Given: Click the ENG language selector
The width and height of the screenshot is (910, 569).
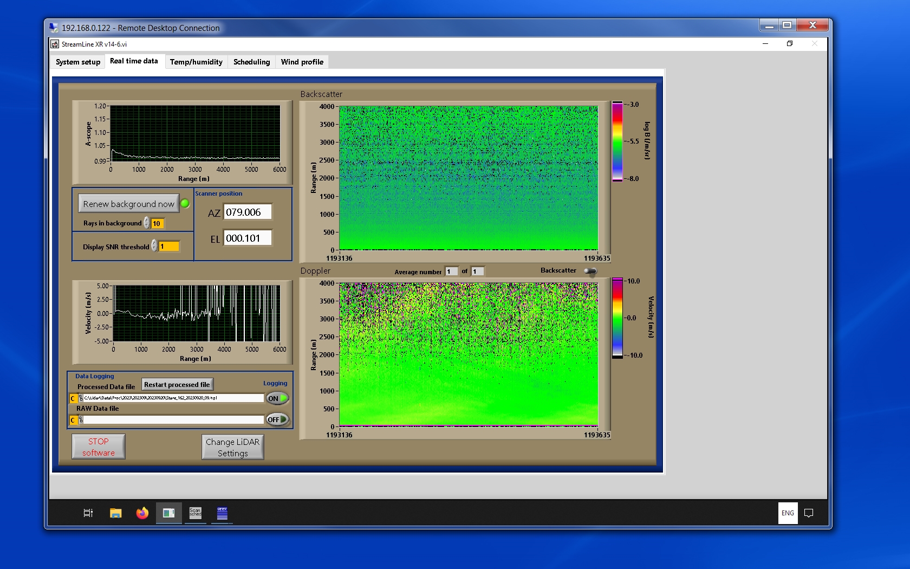Looking at the screenshot, I should [788, 513].
